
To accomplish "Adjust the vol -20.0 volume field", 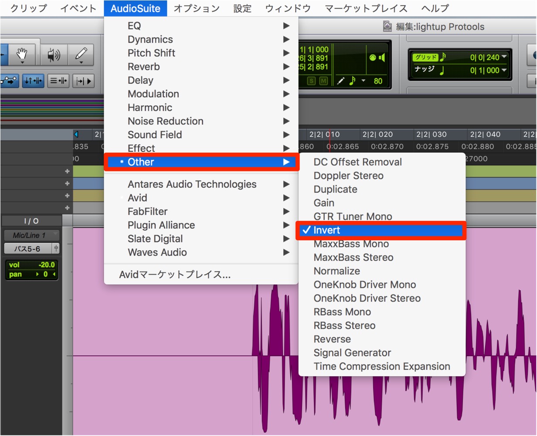I will click(32, 265).
